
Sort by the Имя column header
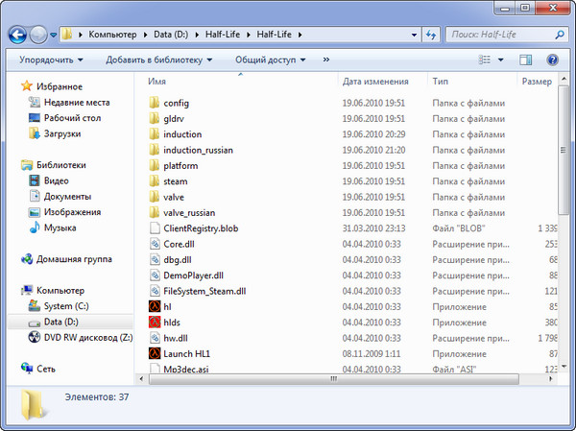(156, 82)
